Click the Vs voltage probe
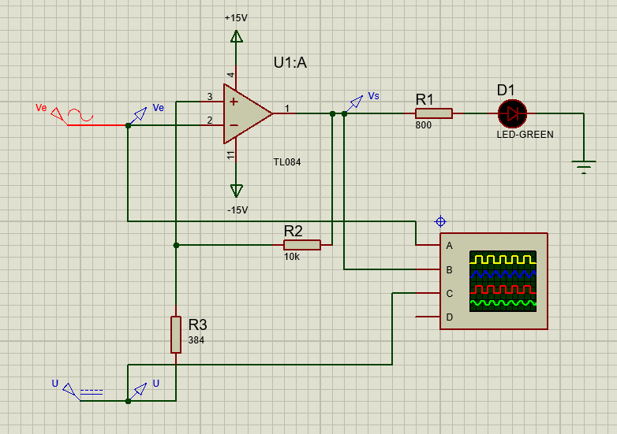This screenshot has width=617, height=434. [x=355, y=104]
